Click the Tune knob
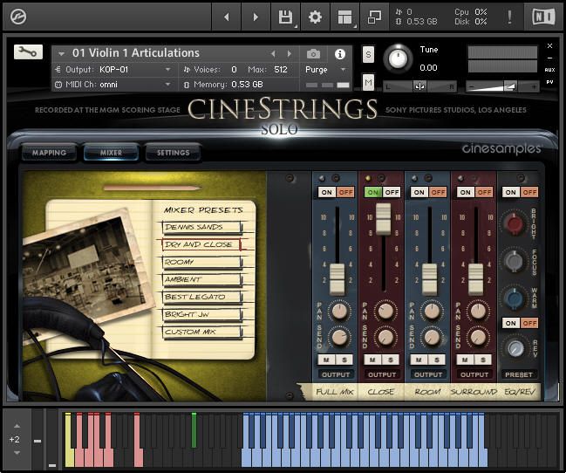566x473 pixels. (x=398, y=58)
